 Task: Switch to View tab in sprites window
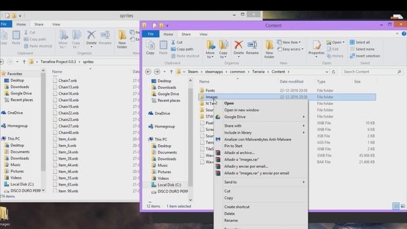click(56, 24)
